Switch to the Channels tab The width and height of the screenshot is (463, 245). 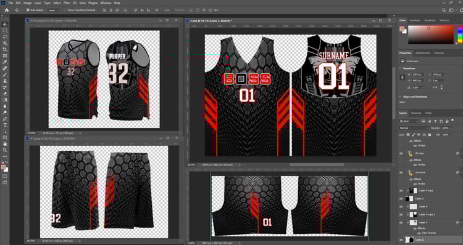[x=416, y=113]
